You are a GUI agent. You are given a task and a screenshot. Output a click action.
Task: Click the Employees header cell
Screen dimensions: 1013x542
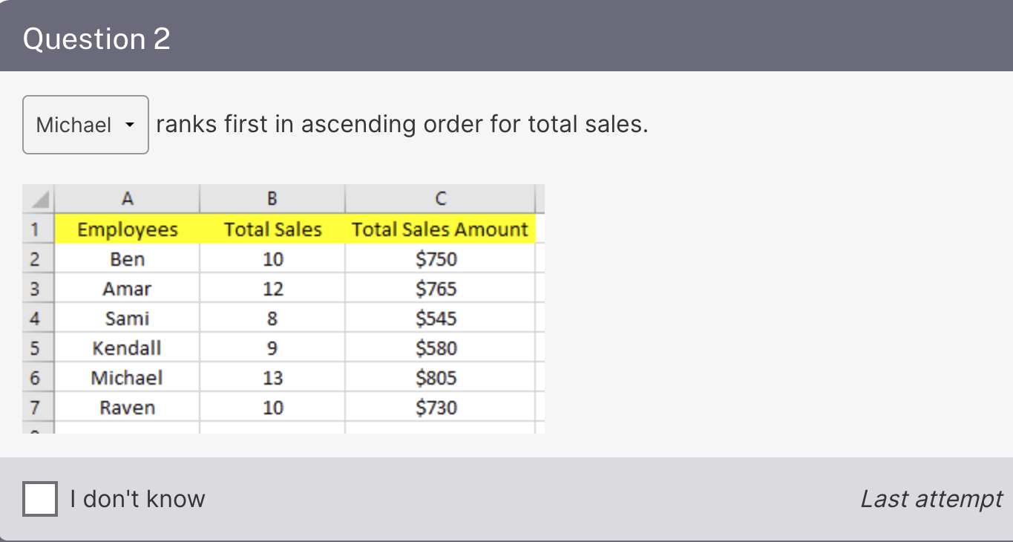(127, 229)
